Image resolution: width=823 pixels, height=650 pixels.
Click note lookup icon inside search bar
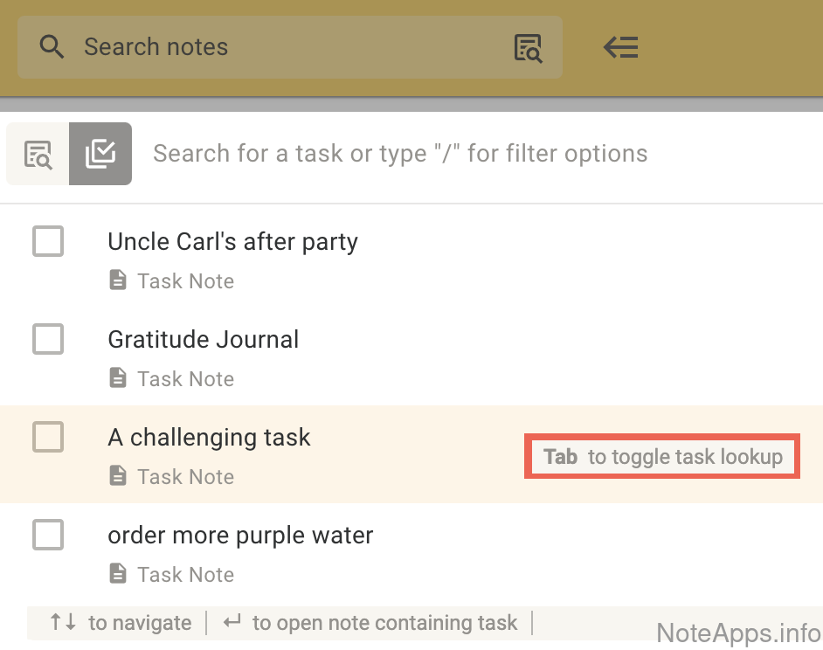click(x=528, y=48)
